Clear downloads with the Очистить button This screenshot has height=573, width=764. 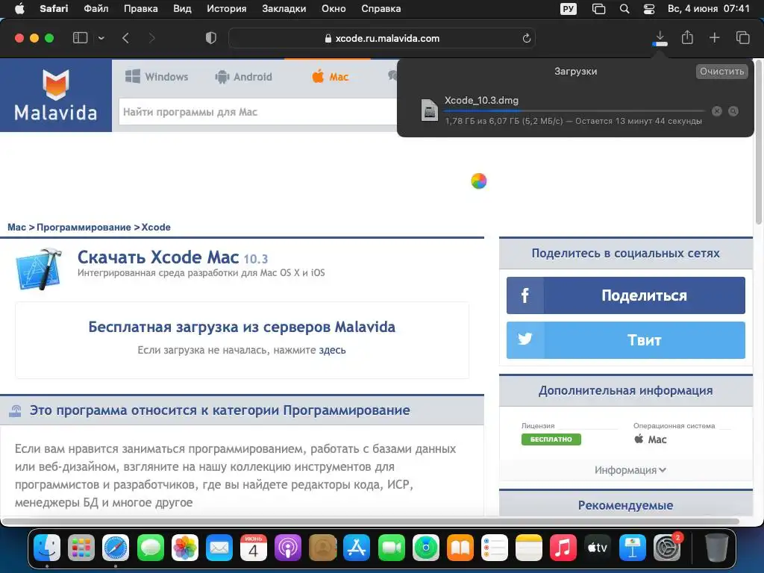click(x=721, y=71)
